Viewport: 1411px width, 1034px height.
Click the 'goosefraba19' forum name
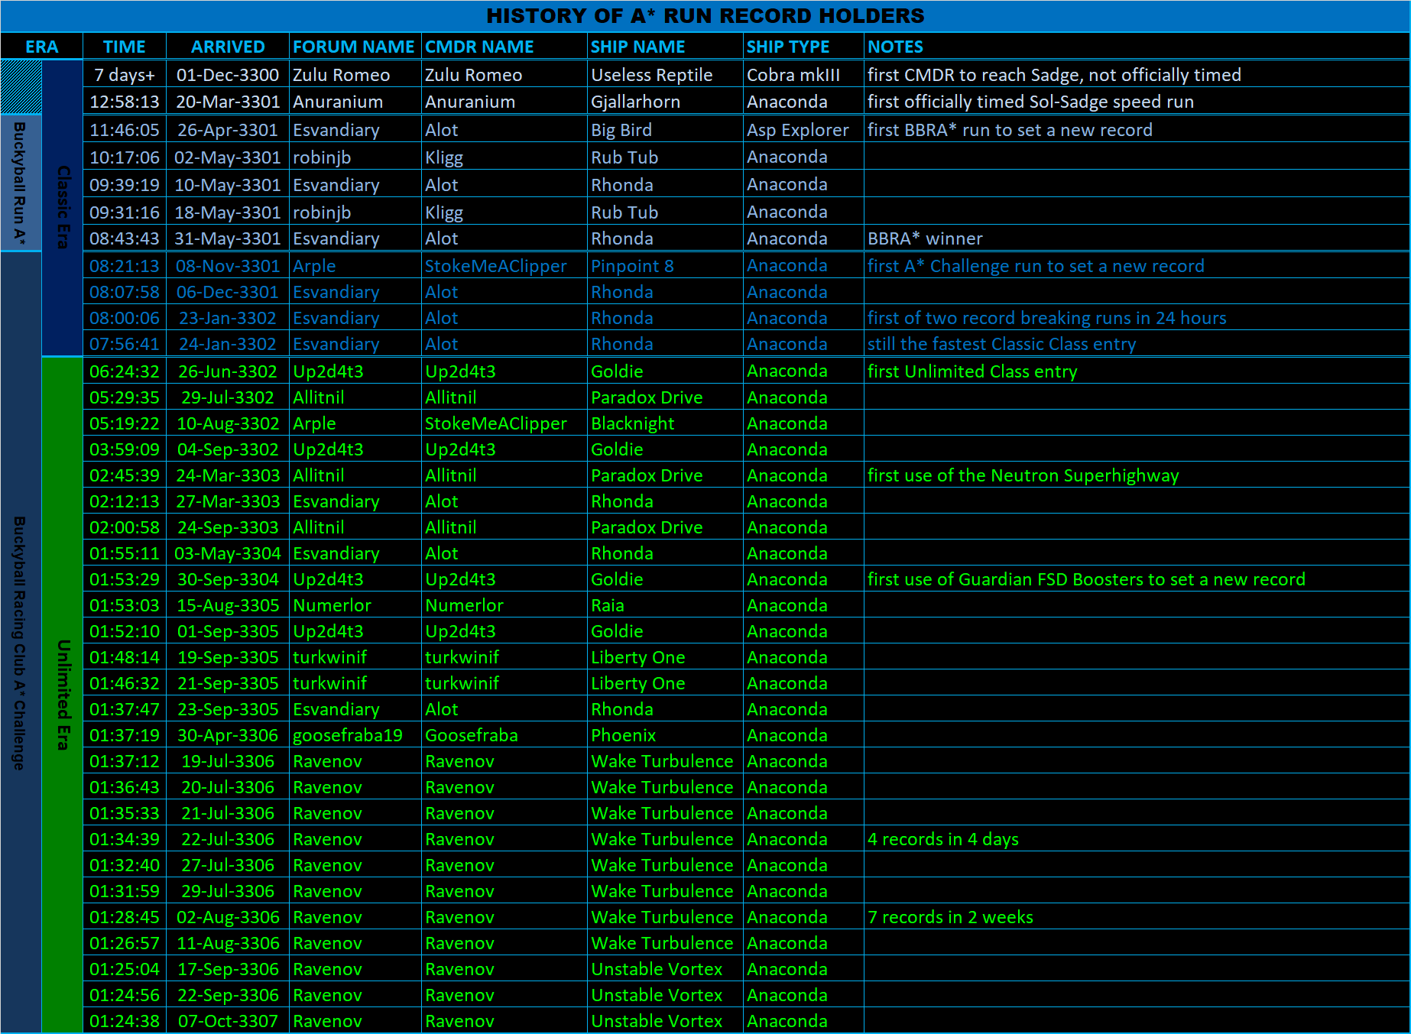(x=348, y=735)
